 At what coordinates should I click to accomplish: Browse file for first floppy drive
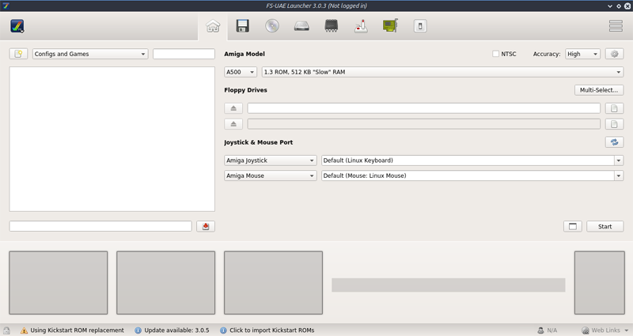tap(614, 108)
